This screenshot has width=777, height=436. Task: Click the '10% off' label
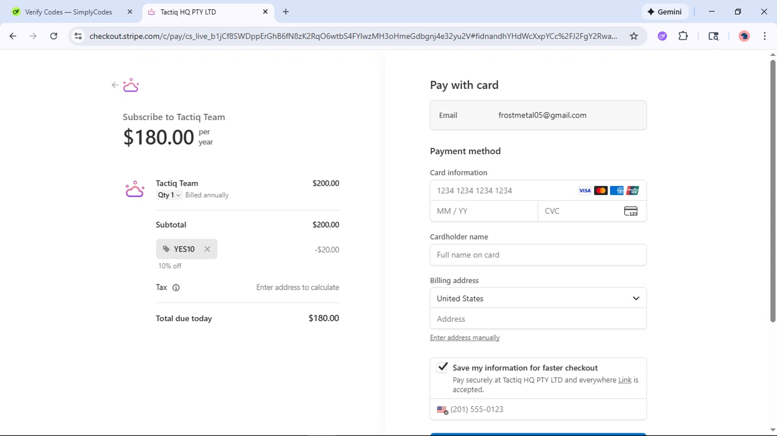tap(170, 266)
